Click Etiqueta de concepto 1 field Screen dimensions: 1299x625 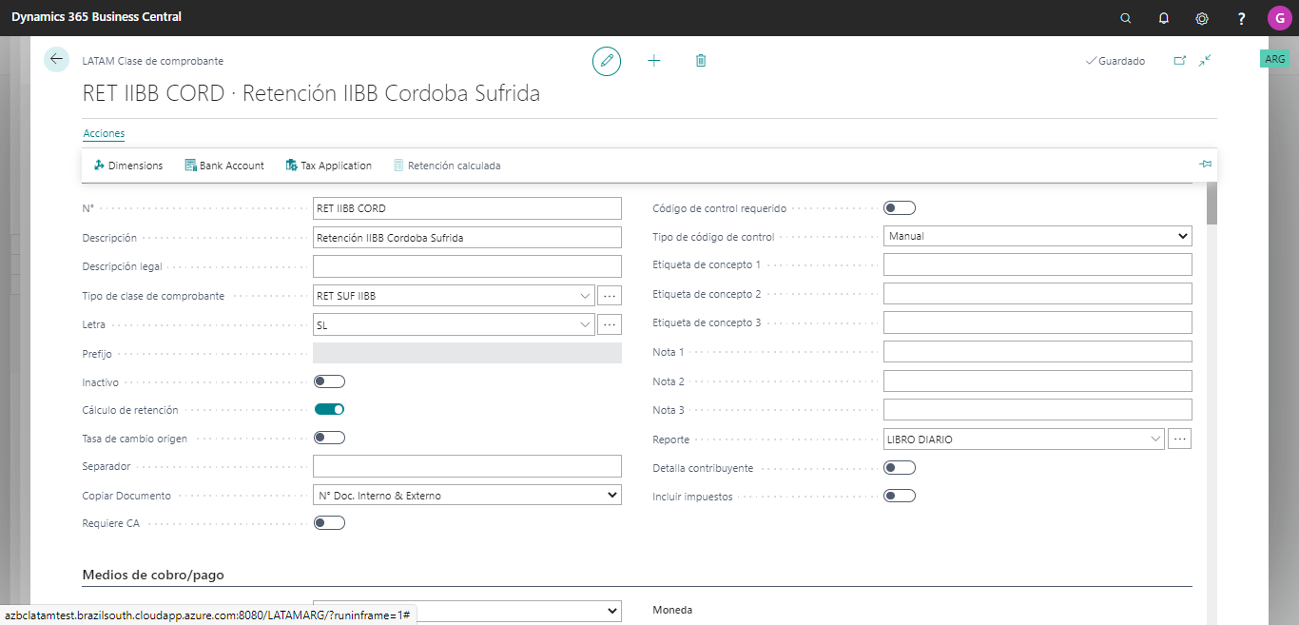pyautogui.click(x=1037, y=264)
